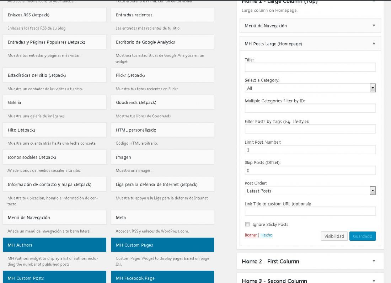The image size is (391, 283).
Task: Open the Visibilidad button
Action: pyautogui.click(x=334, y=236)
